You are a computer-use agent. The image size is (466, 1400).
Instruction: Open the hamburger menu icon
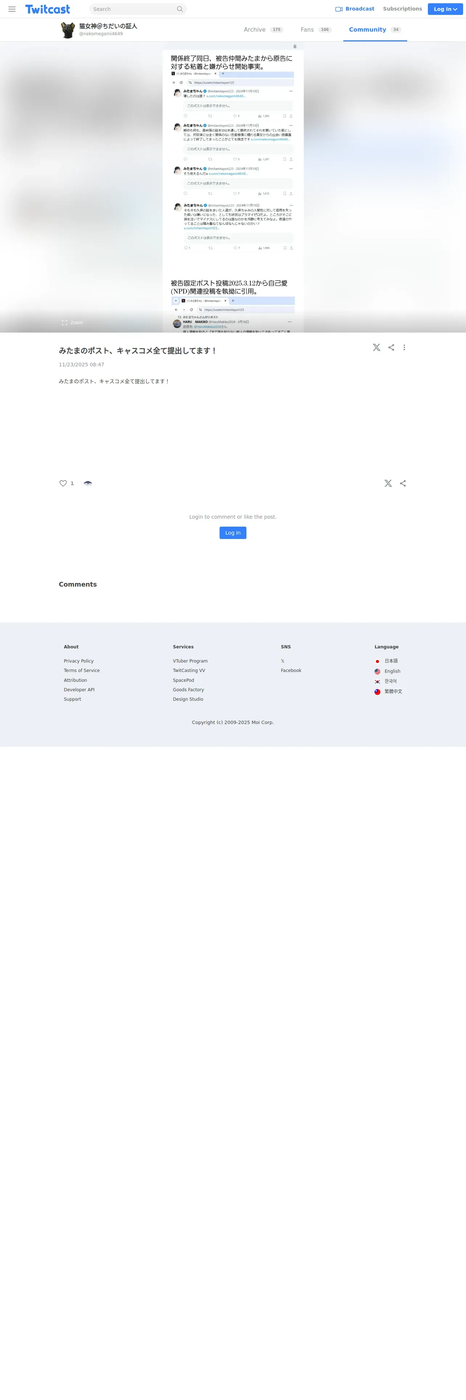tap(12, 9)
